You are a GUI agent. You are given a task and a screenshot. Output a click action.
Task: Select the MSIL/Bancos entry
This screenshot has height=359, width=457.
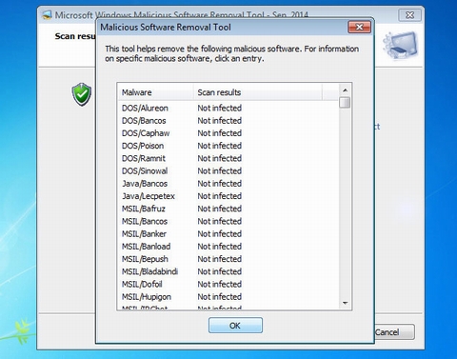point(145,221)
